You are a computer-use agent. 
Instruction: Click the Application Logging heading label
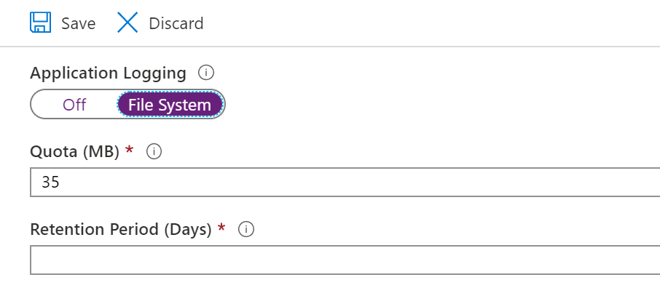click(108, 73)
